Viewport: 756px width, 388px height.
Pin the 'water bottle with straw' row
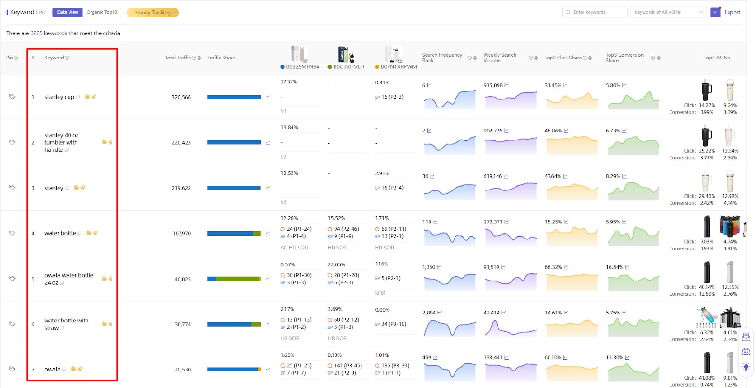[12, 324]
